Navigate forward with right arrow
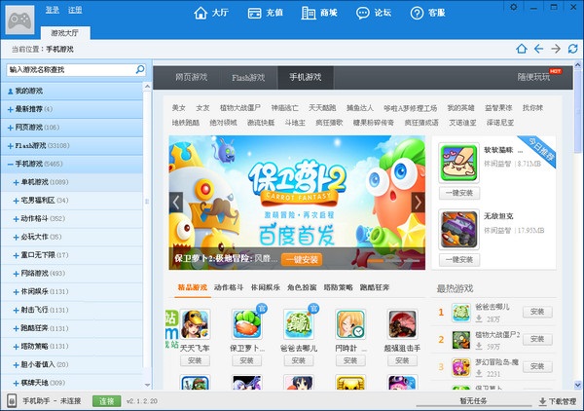 coord(556,49)
